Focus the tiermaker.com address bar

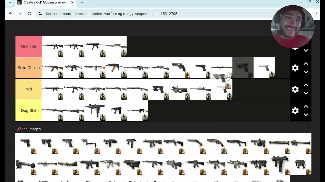pyautogui.click(x=112, y=14)
